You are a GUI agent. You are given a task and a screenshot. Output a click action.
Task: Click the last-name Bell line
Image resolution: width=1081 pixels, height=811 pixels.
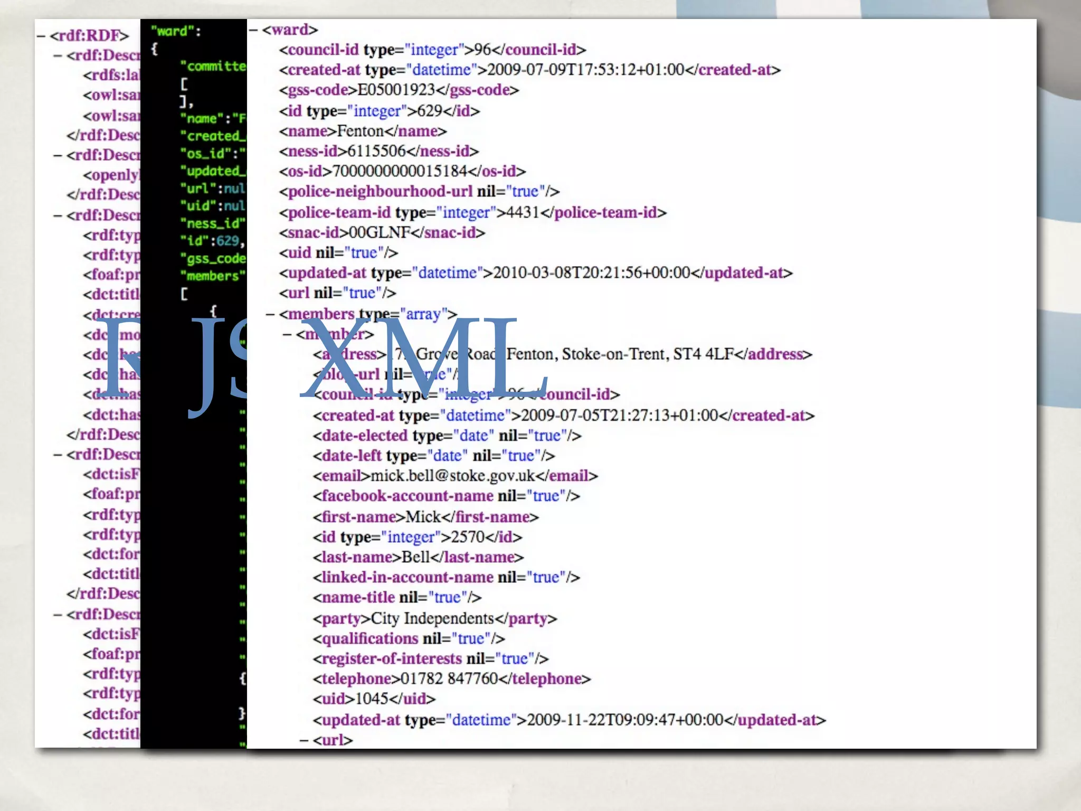coord(419,557)
